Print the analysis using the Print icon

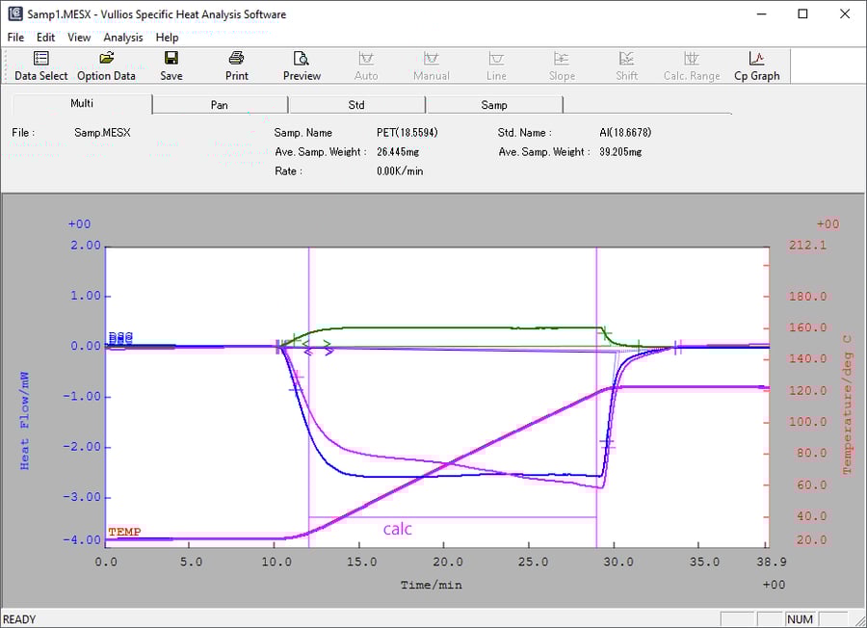click(x=236, y=65)
